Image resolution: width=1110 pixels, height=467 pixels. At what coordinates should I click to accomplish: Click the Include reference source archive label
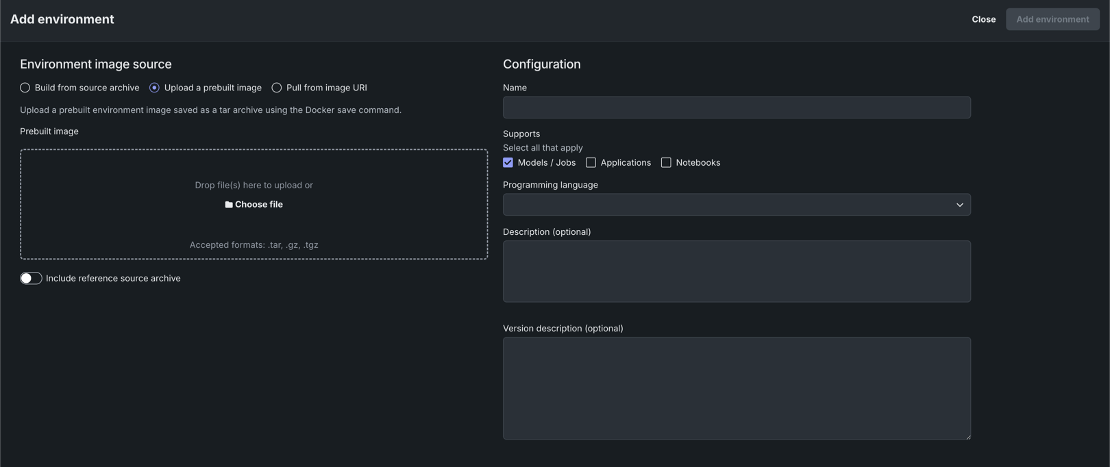point(113,278)
